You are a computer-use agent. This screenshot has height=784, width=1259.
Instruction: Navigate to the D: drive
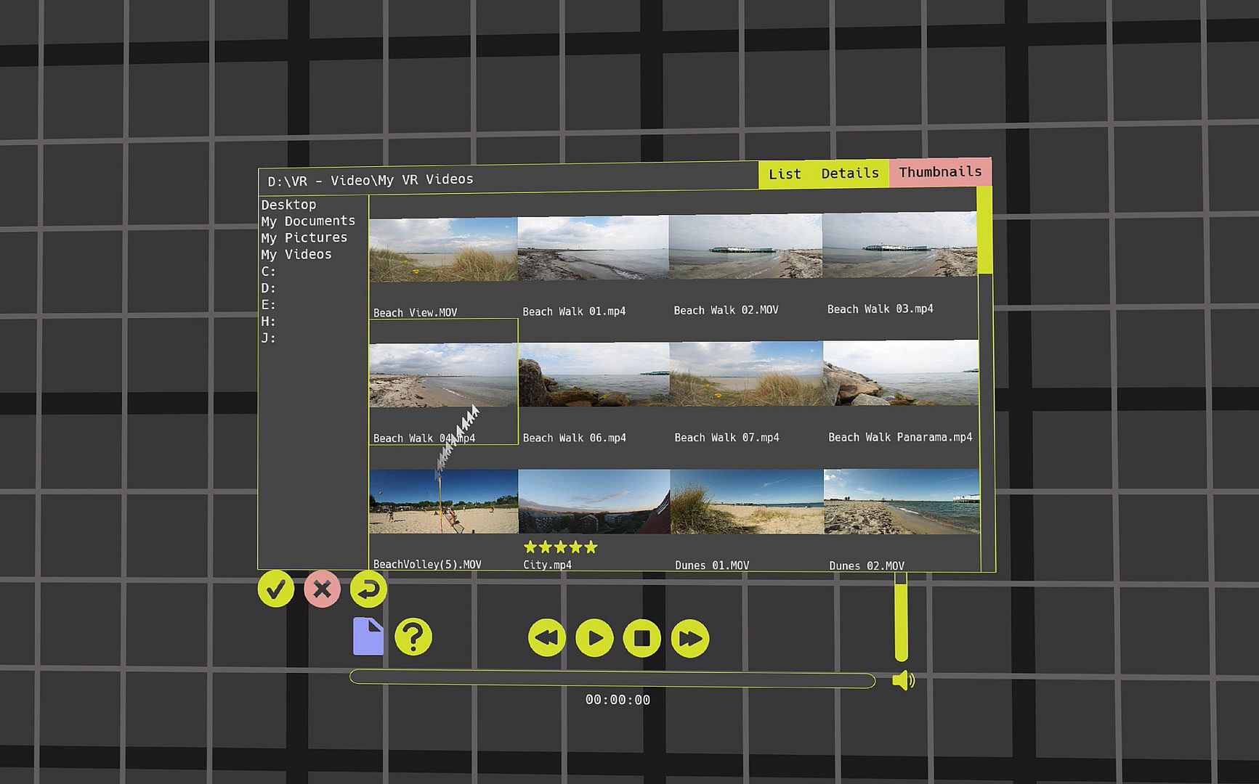point(269,288)
